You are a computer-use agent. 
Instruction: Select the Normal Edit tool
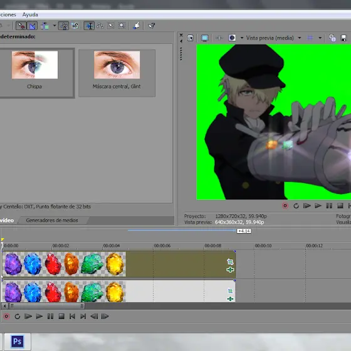pos(89,26)
